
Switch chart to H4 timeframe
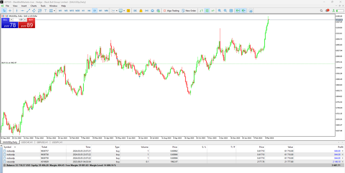(89, 11)
